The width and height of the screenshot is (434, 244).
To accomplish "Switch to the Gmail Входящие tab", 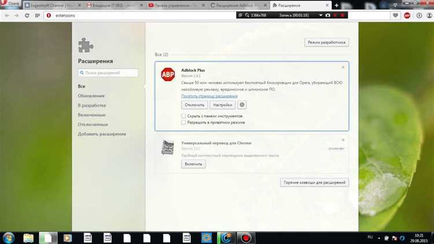I will coord(115,5).
